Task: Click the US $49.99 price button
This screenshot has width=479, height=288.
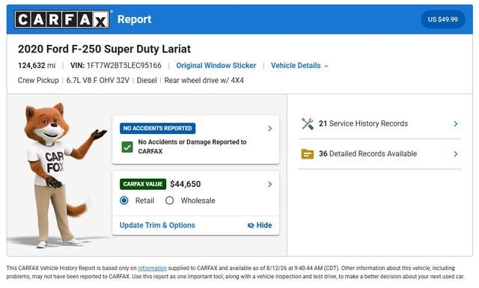Action: (442, 19)
